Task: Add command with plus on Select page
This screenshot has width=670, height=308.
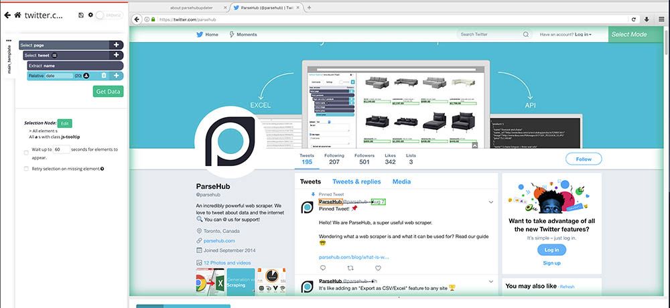Action: 116,45
